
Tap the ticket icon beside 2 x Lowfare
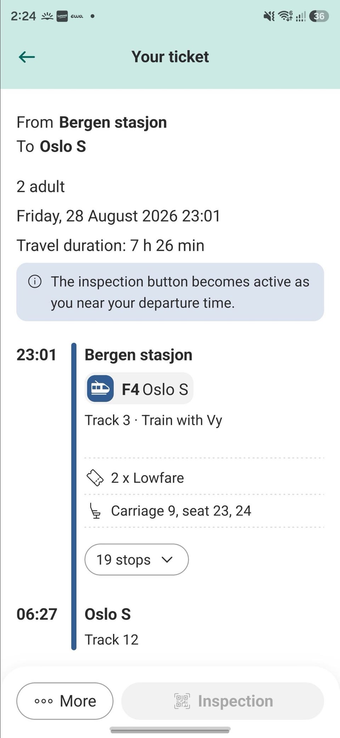pyautogui.click(x=95, y=478)
